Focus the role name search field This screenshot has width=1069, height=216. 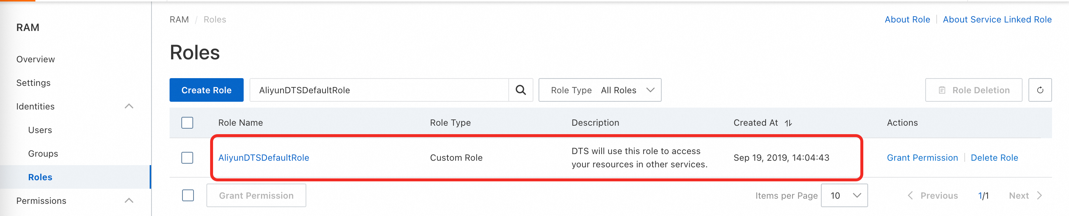pos(379,90)
